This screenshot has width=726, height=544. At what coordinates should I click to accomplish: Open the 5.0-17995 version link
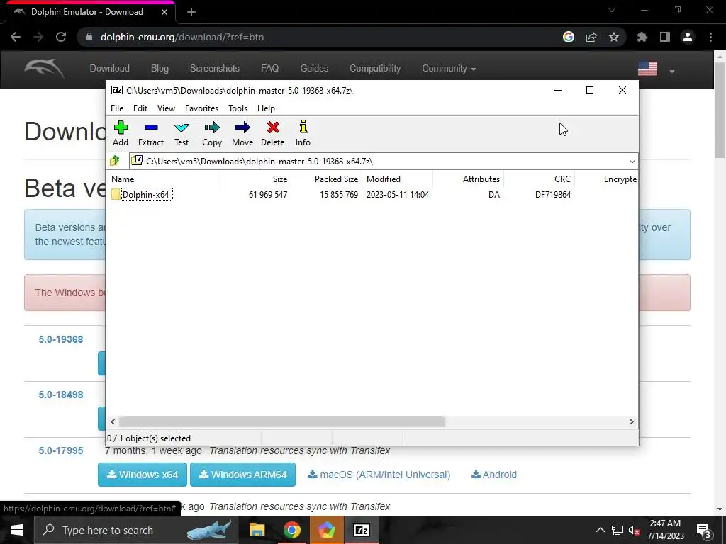[61, 450]
